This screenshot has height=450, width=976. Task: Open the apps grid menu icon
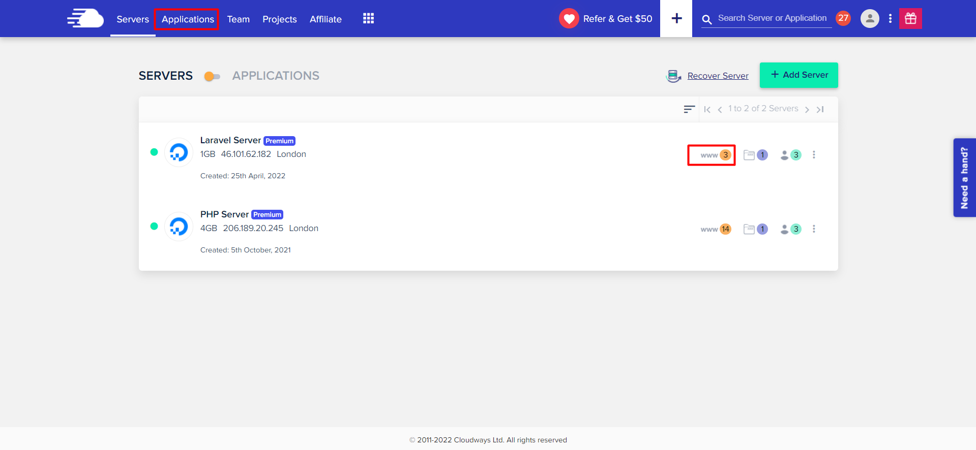tap(368, 19)
